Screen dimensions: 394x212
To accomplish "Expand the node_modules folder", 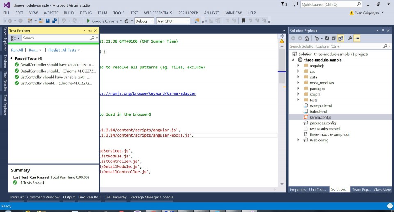I will point(298,82).
